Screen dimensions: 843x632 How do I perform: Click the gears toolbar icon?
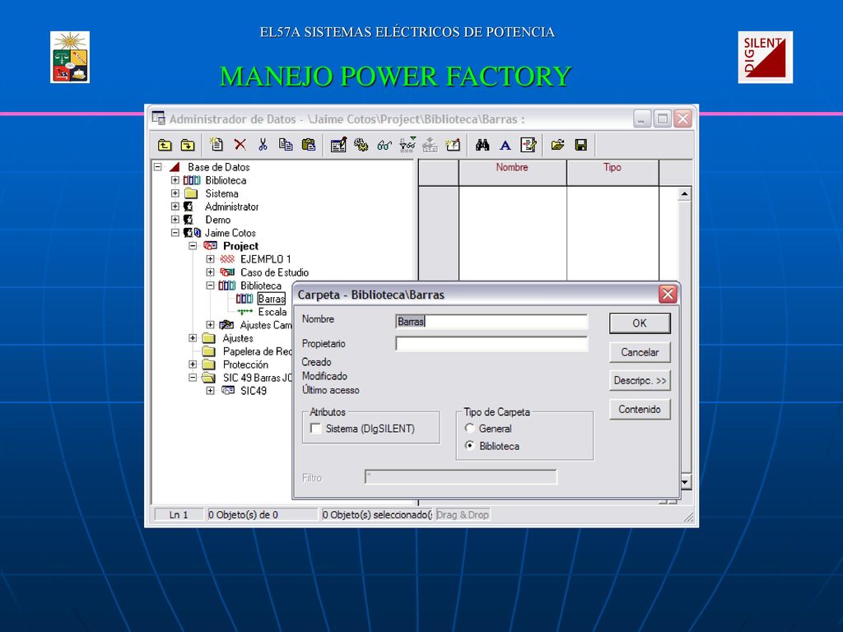[361, 145]
